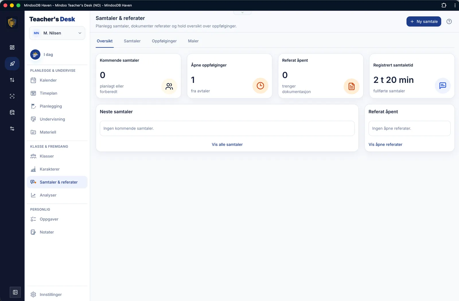
Task: Click the Materiell folder icon
Action: [x=33, y=132]
